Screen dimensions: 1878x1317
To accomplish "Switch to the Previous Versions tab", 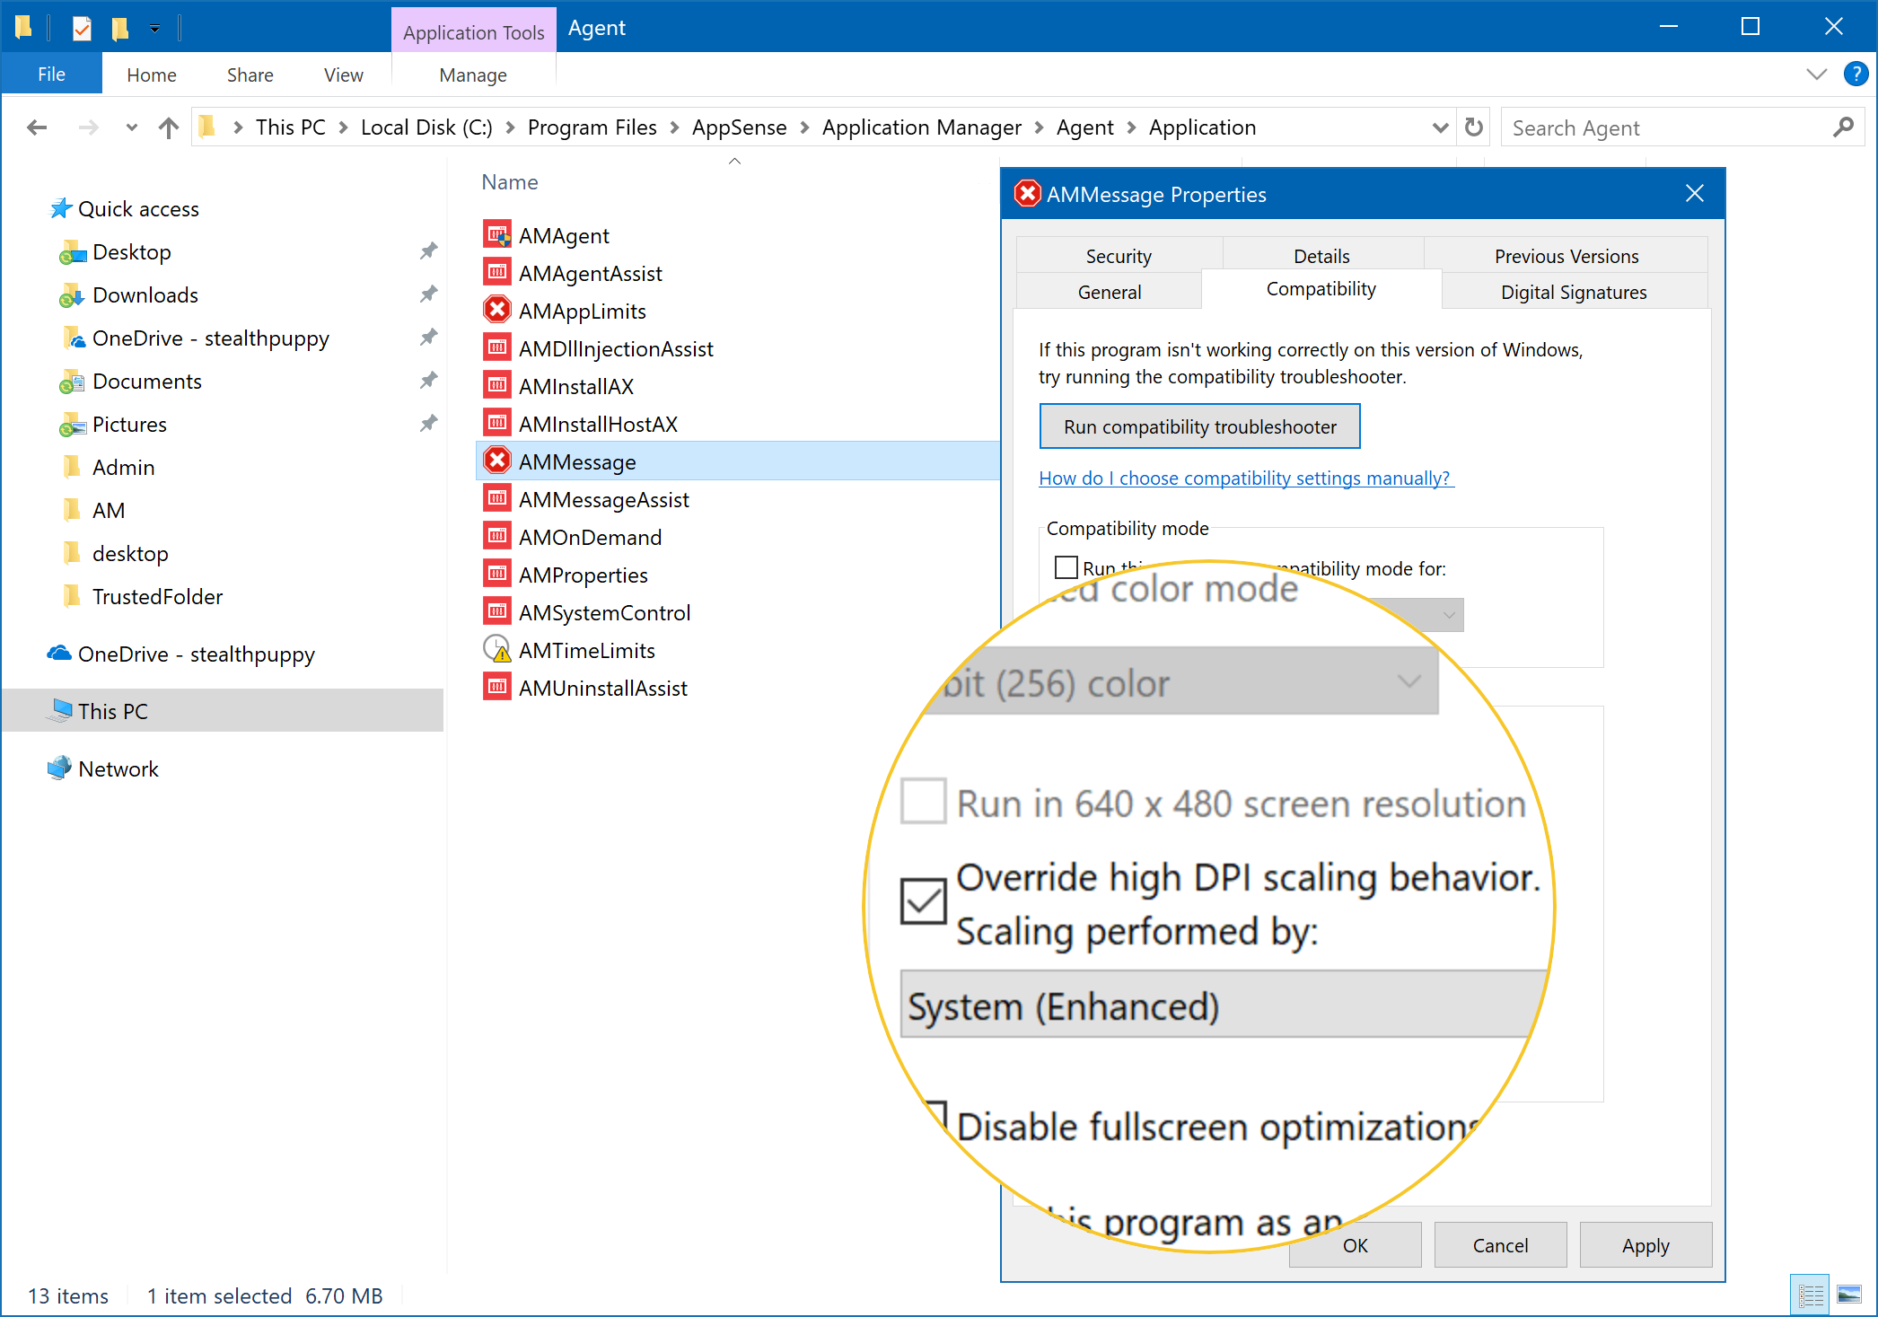I will click(x=1566, y=256).
